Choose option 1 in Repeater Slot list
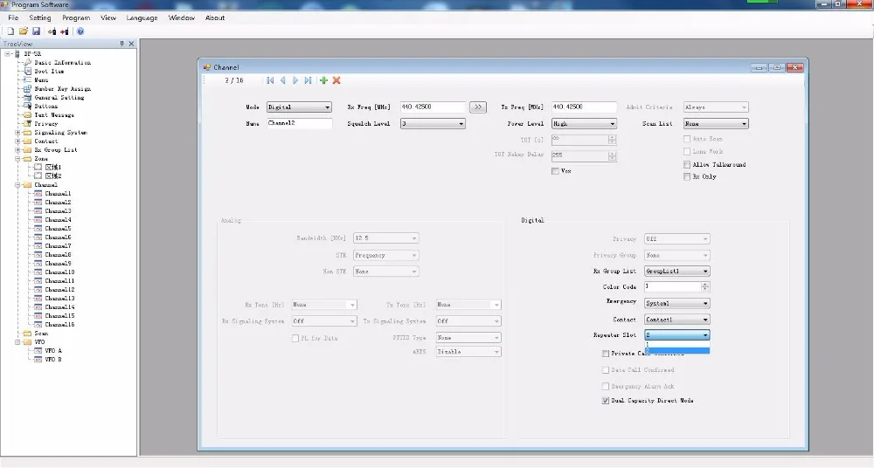Image resolution: width=874 pixels, height=468 pixels. tap(676, 344)
